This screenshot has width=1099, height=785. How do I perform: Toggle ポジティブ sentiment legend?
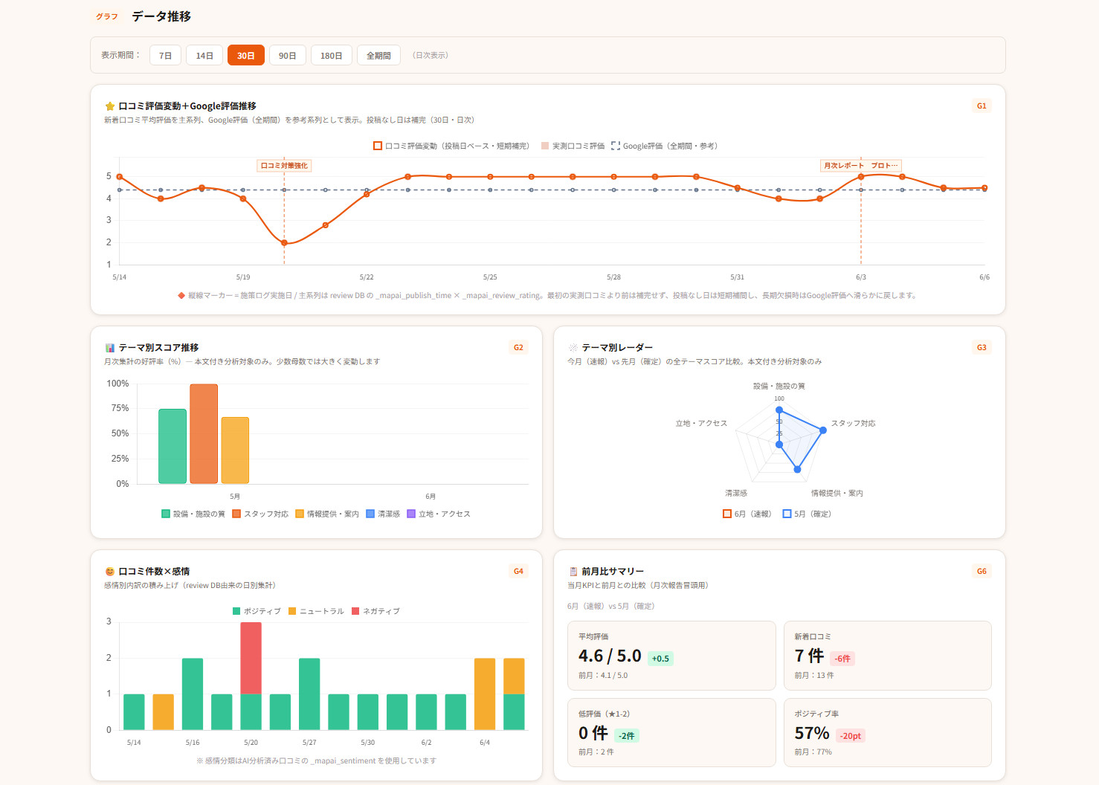[257, 612]
